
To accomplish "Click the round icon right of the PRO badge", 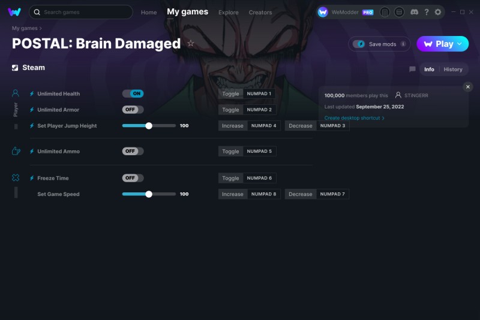I will point(385,12).
